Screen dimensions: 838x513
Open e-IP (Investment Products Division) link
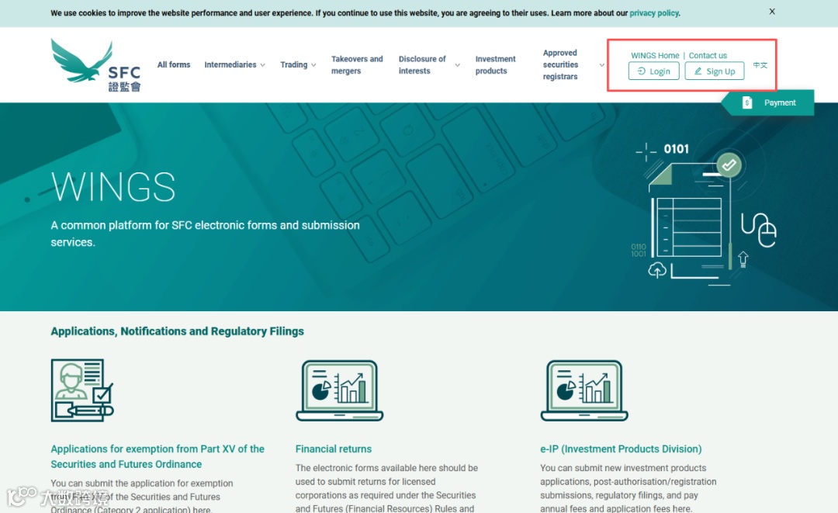coord(621,449)
